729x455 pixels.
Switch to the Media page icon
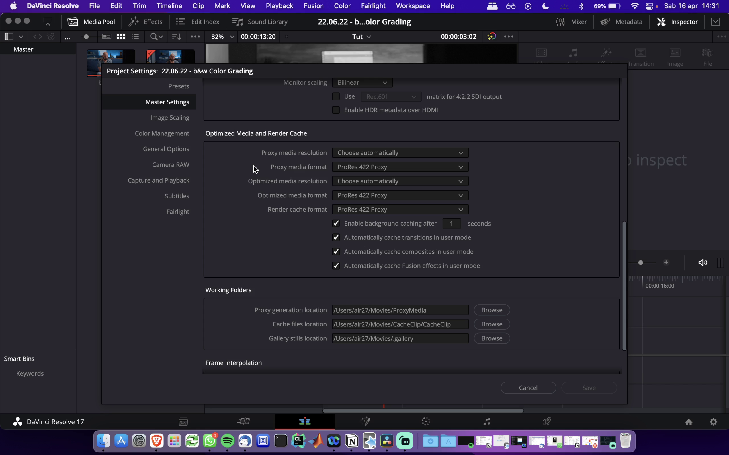tap(183, 422)
